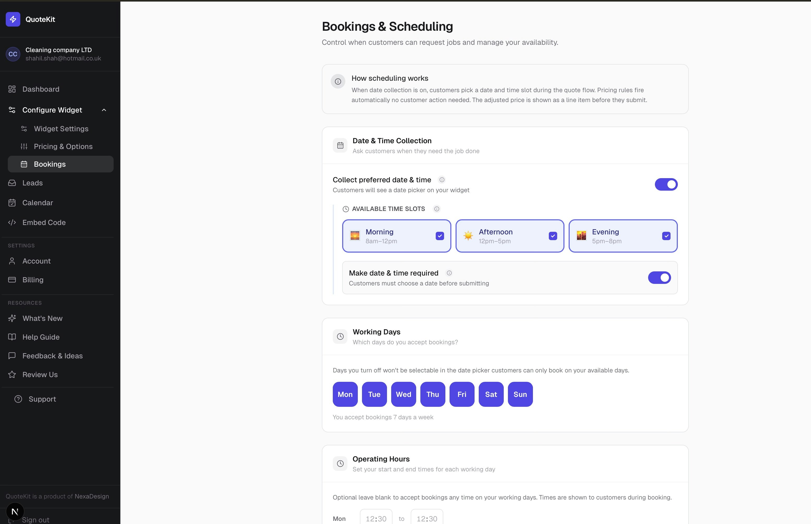Select the Bookings sidebar item

(61, 164)
